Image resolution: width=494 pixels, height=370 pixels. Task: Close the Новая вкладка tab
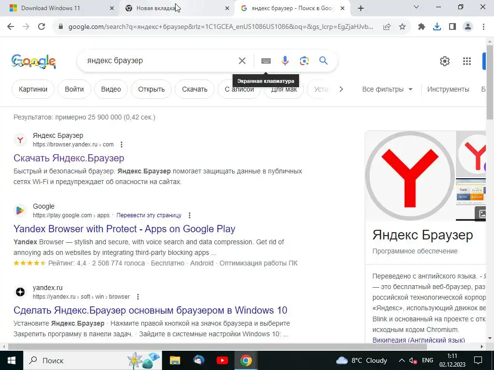tap(227, 9)
